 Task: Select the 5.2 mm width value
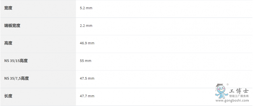pyautogui.click(x=86, y=8)
